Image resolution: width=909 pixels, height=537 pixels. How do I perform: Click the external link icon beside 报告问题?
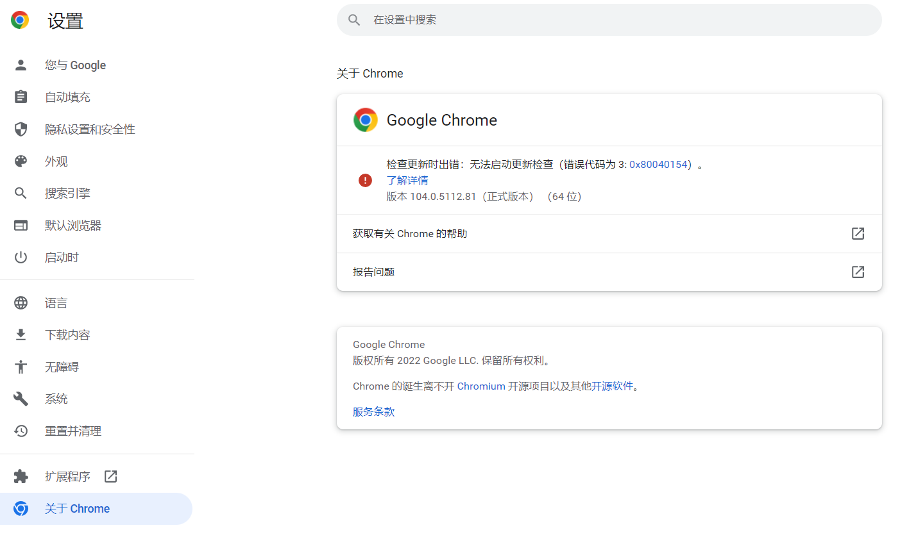pos(858,272)
